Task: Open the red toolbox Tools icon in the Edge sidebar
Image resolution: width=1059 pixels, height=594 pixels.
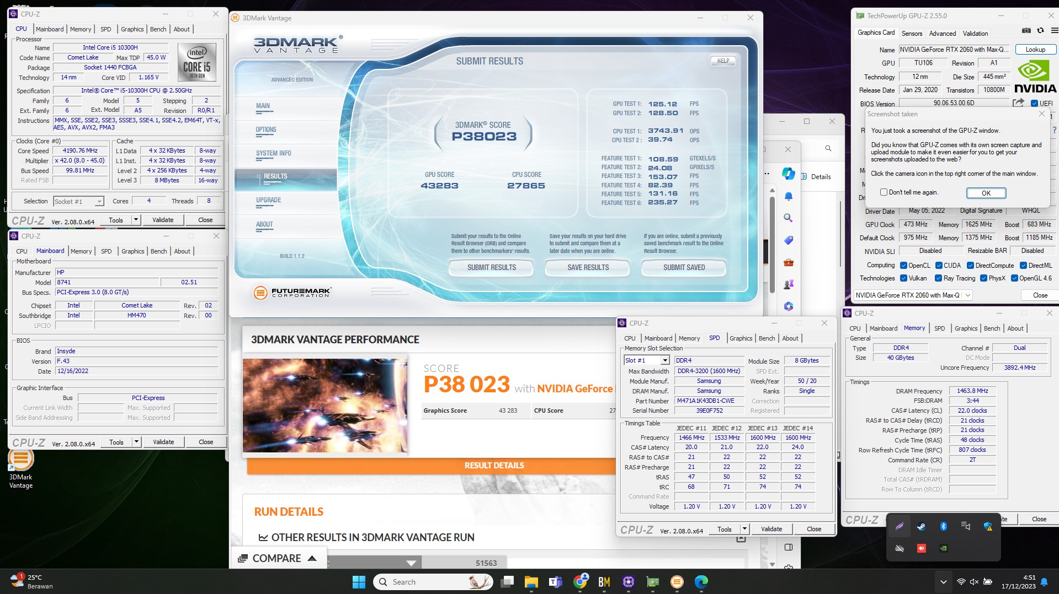Action: (788, 262)
